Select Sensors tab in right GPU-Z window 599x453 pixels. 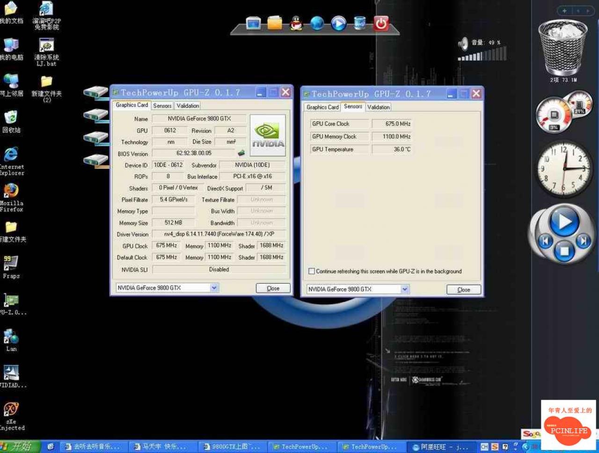coord(353,107)
